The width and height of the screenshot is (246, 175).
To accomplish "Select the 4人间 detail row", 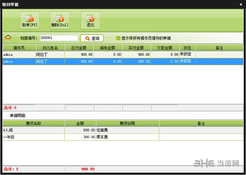I will [123, 130].
